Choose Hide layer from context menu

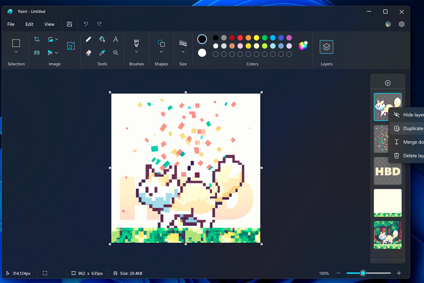tap(407, 115)
